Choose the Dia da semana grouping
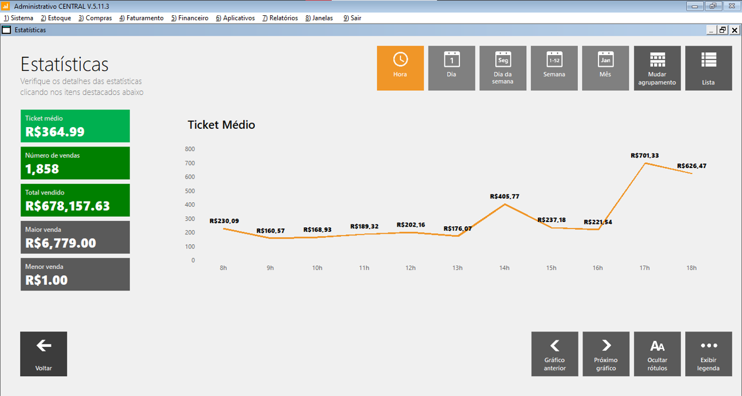The height and width of the screenshot is (396, 742). coord(503,68)
